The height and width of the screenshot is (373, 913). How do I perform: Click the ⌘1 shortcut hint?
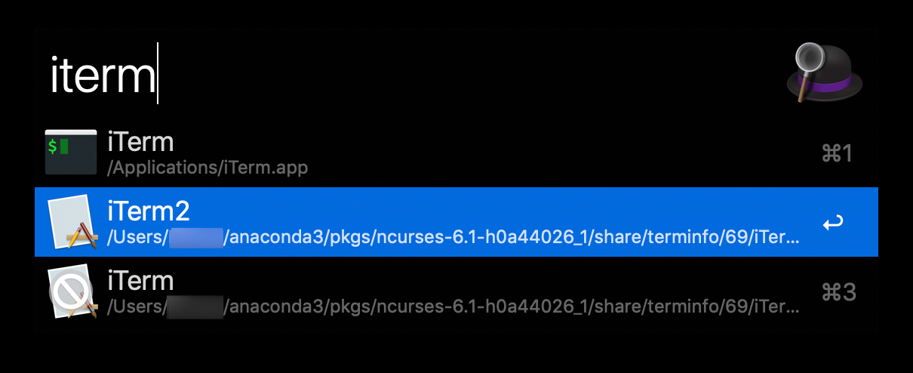point(837,154)
